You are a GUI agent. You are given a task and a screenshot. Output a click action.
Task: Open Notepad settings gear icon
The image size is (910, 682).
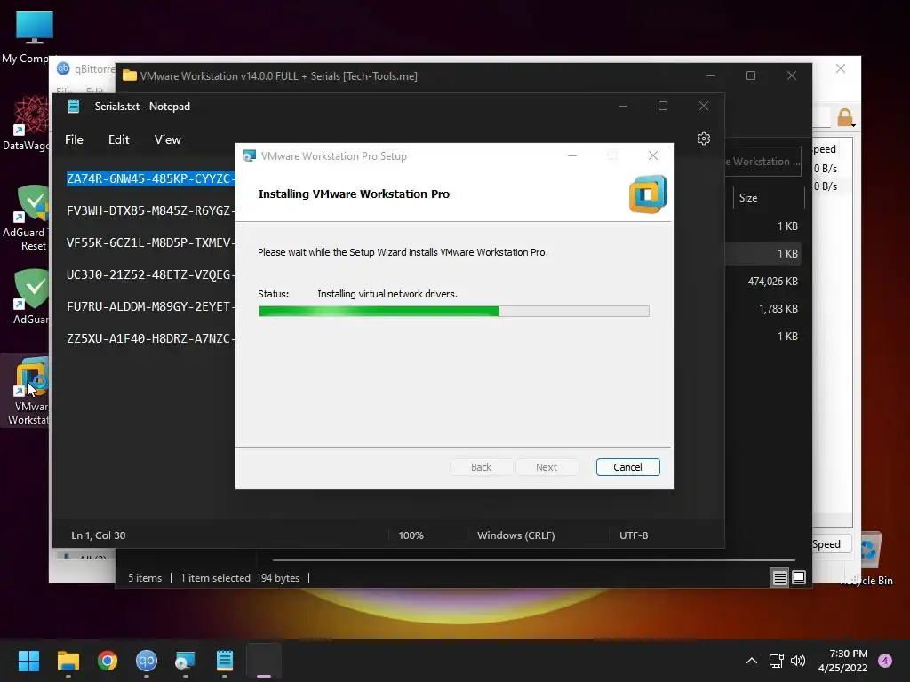click(704, 139)
